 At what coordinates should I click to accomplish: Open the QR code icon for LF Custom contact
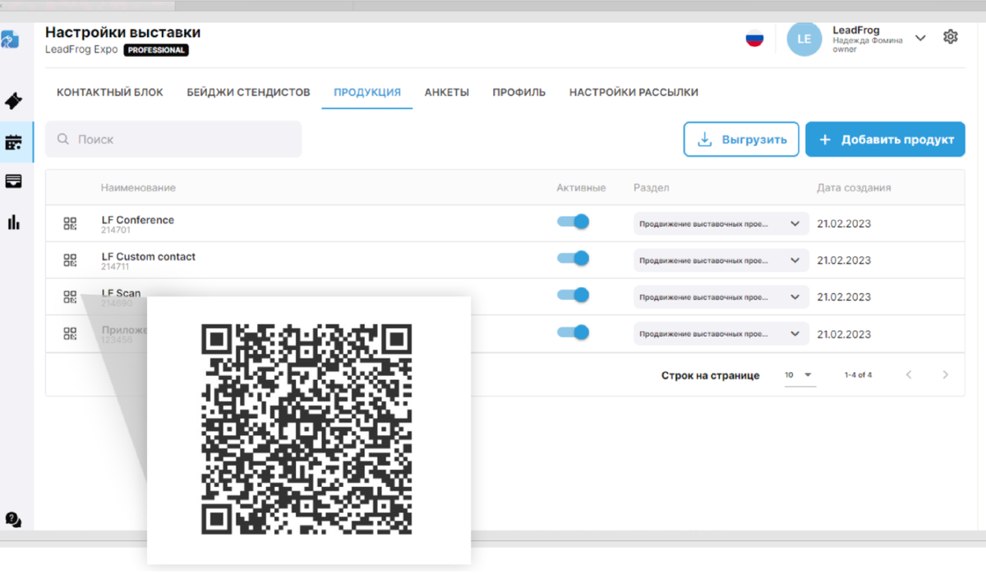(70, 260)
